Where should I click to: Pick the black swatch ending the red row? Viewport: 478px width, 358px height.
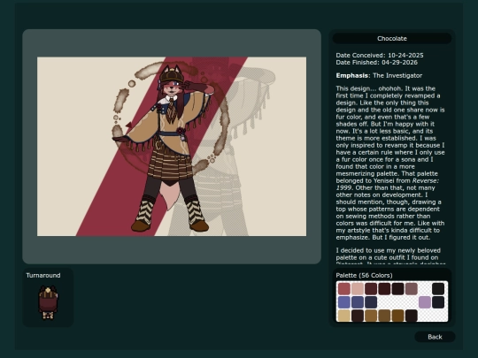coord(438,289)
